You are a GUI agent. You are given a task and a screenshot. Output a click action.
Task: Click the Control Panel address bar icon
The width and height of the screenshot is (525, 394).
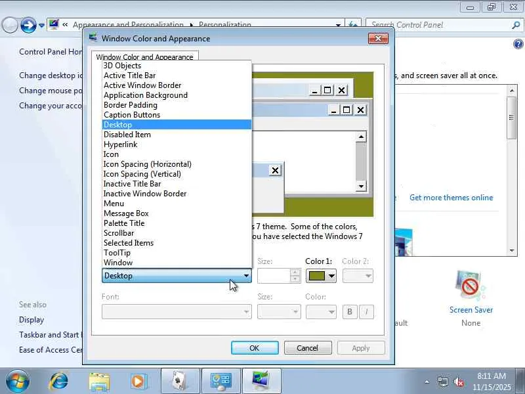(x=54, y=24)
